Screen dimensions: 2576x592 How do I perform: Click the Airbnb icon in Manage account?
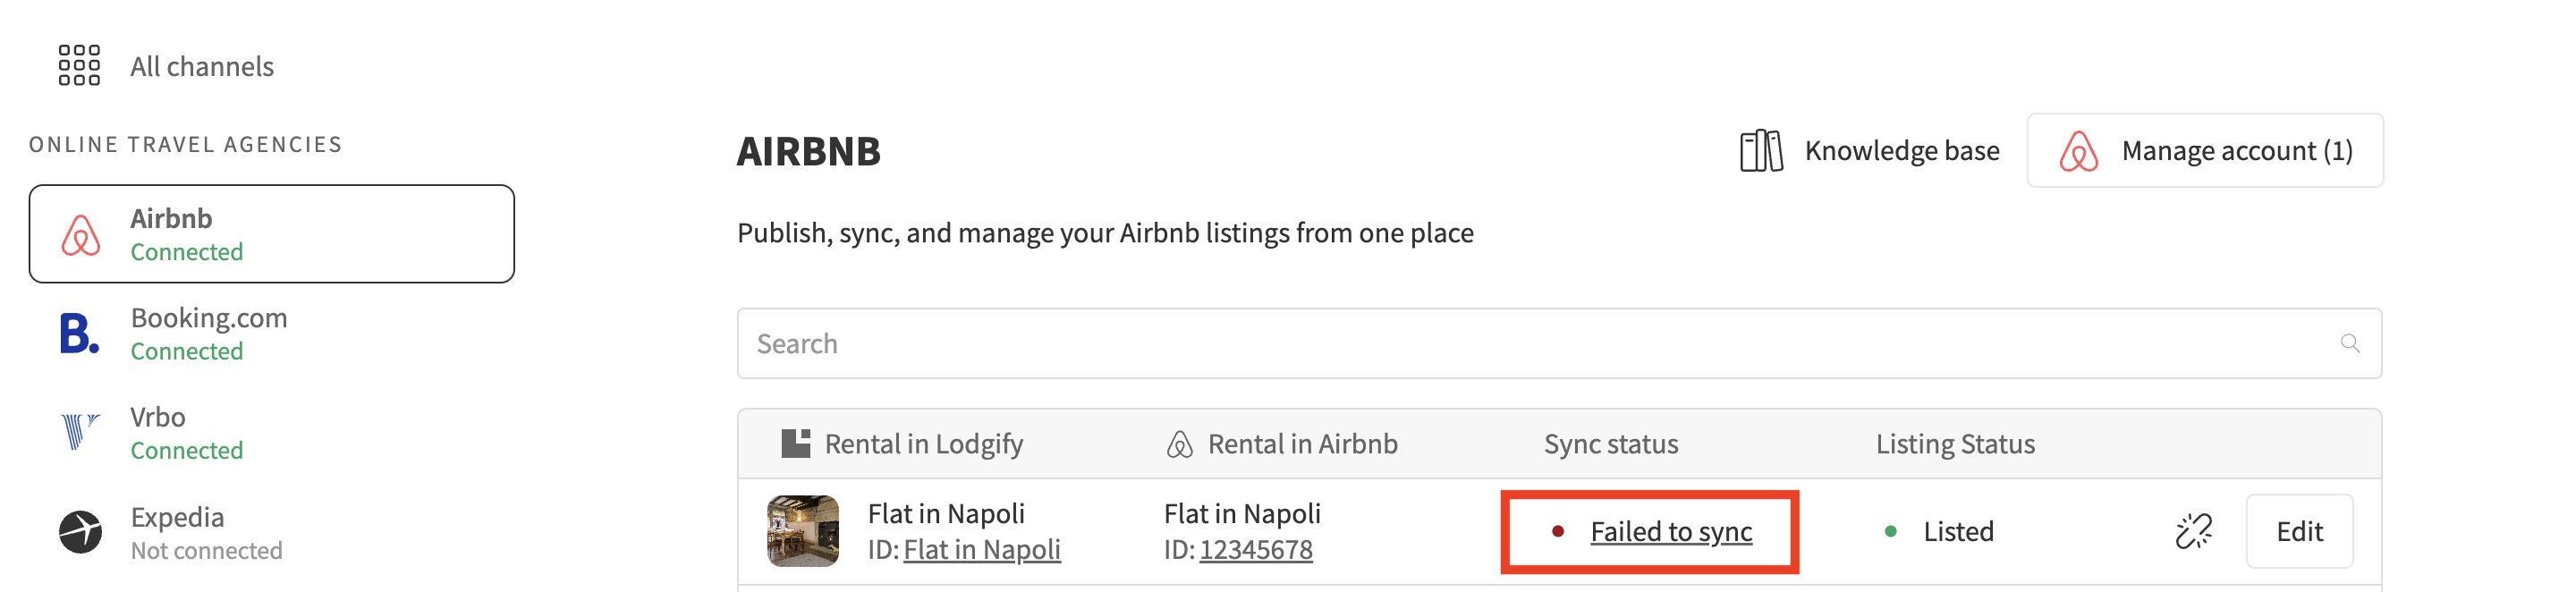pos(2078,151)
